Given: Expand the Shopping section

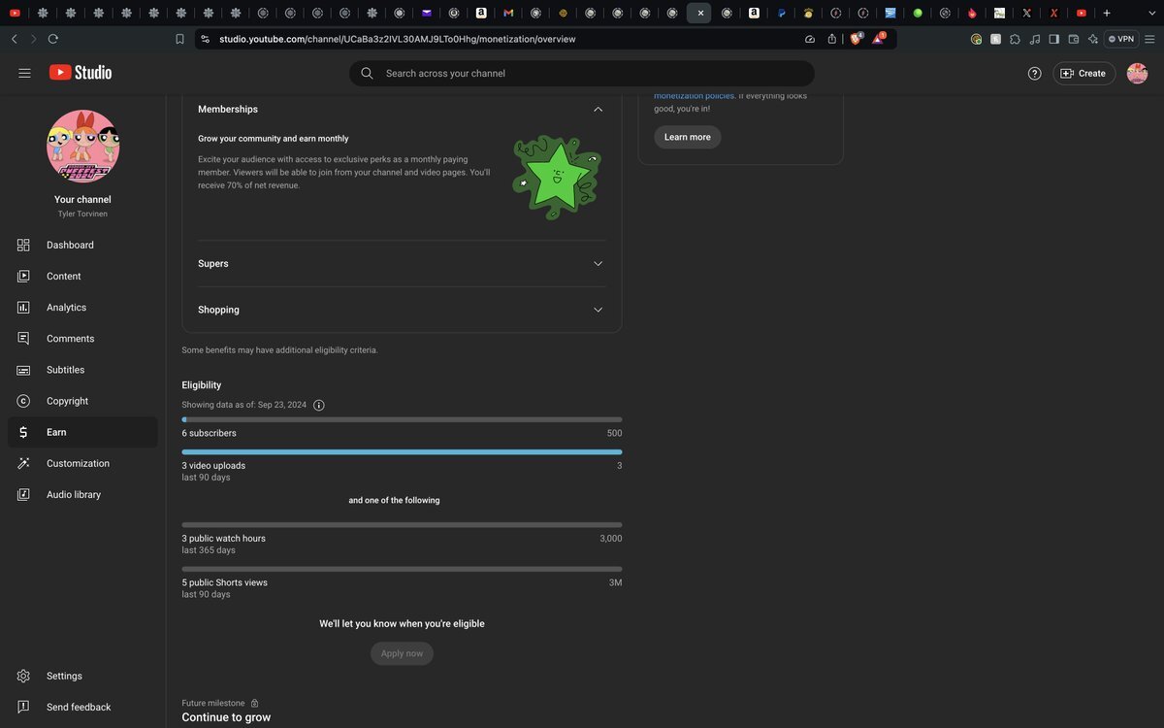Looking at the screenshot, I should pyautogui.click(x=598, y=310).
